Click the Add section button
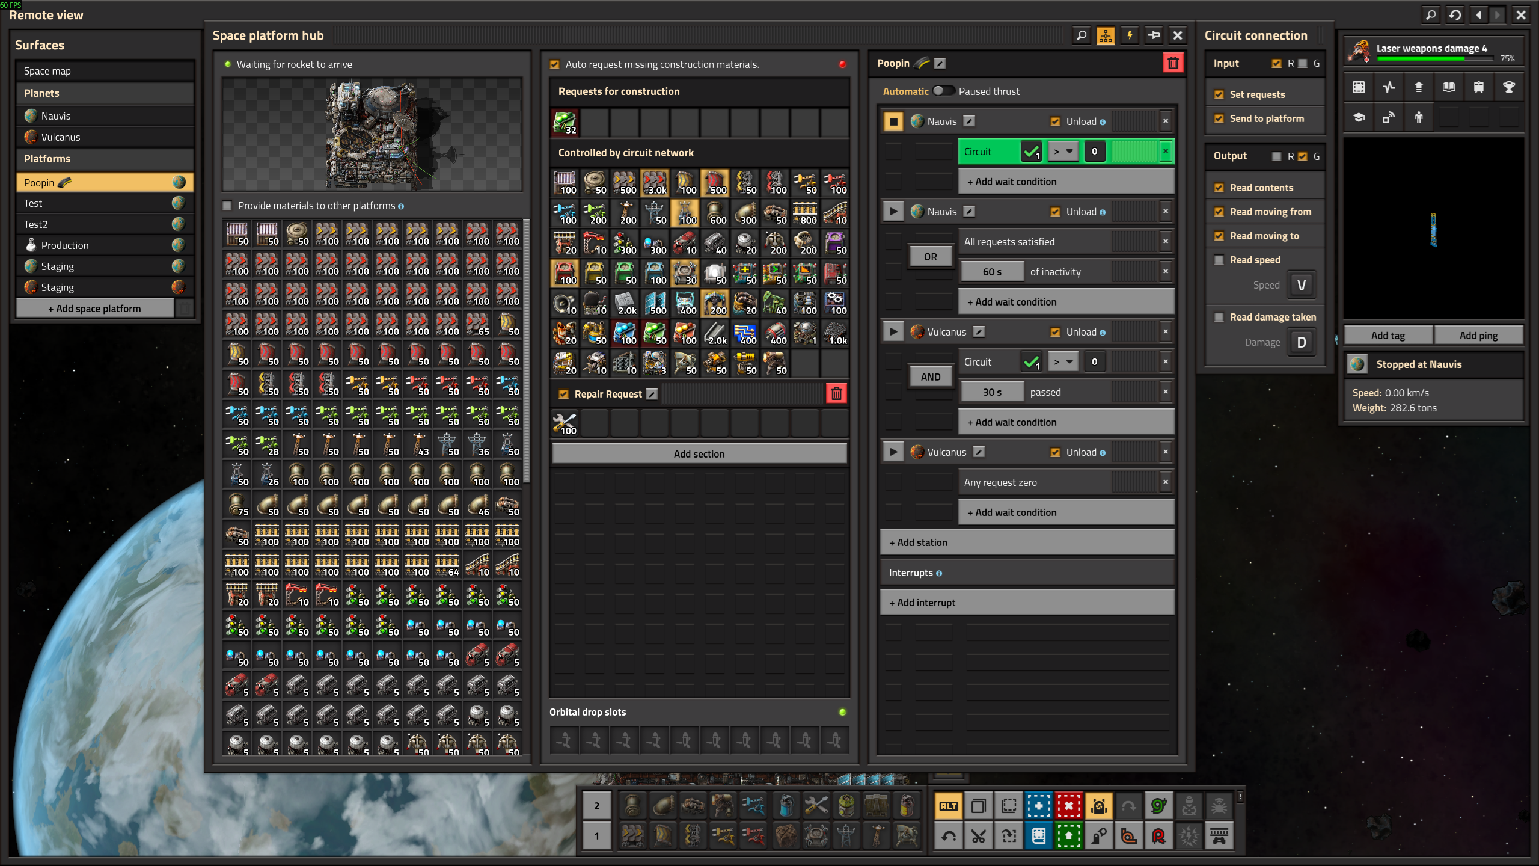 [x=699, y=454]
